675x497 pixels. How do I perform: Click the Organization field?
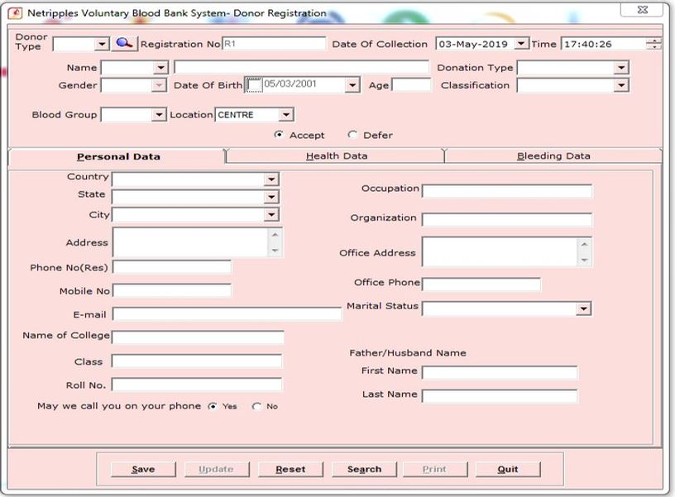[507, 219]
